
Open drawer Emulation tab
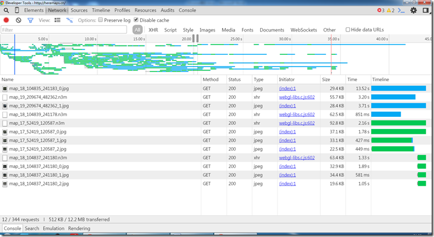[x=54, y=228]
